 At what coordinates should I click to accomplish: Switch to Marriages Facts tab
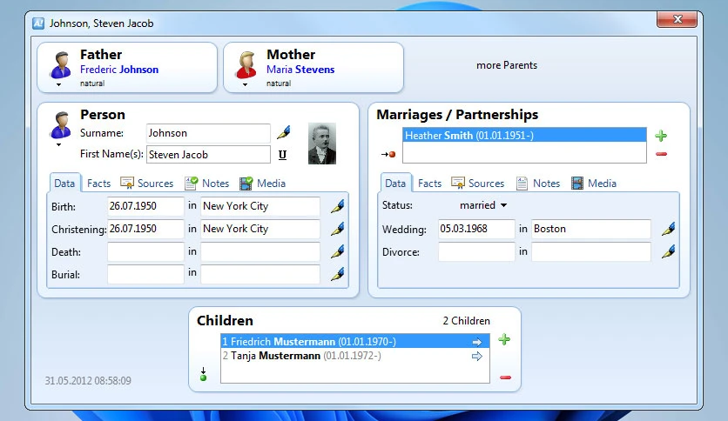tap(429, 184)
